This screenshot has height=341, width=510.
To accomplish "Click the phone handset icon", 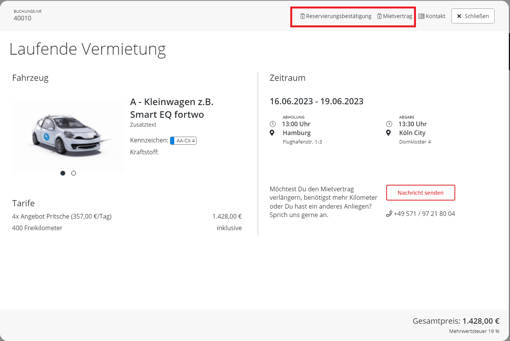I will pyautogui.click(x=389, y=214).
